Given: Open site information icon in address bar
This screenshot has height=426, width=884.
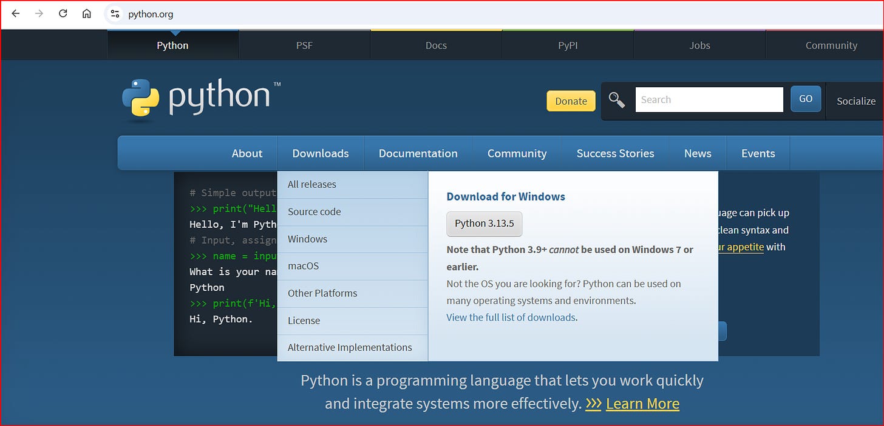Looking at the screenshot, I should click(115, 13).
